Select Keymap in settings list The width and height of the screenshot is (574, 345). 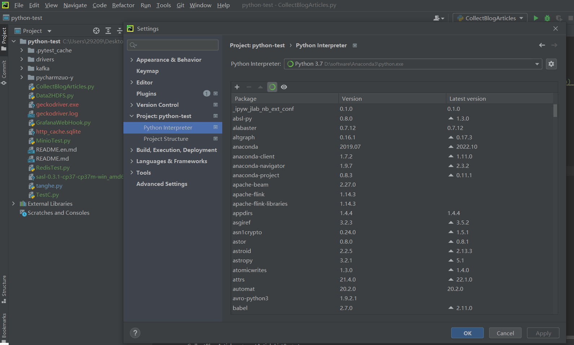148,71
